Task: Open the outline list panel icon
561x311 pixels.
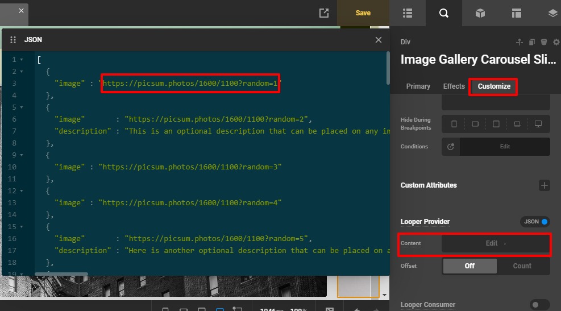Action: (x=407, y=13)
